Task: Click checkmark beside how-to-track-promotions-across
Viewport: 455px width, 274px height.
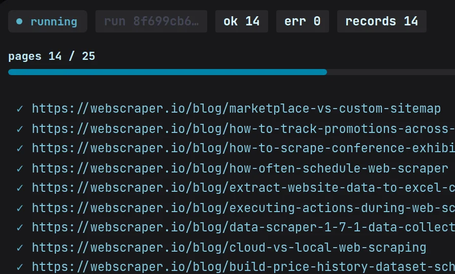Action: 20,129
